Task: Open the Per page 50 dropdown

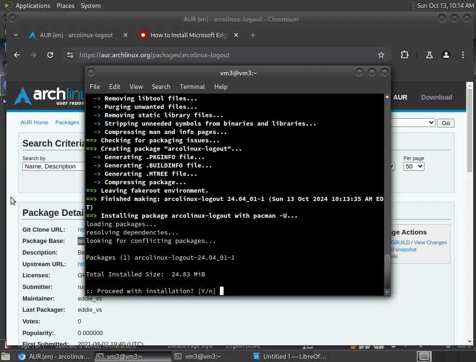Action: click(413, 166)
